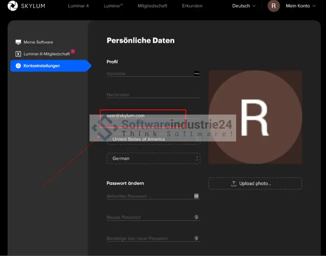Open the Deutsch language dropdown
Viewport: 326px width, 256px height.
(243, 6)
